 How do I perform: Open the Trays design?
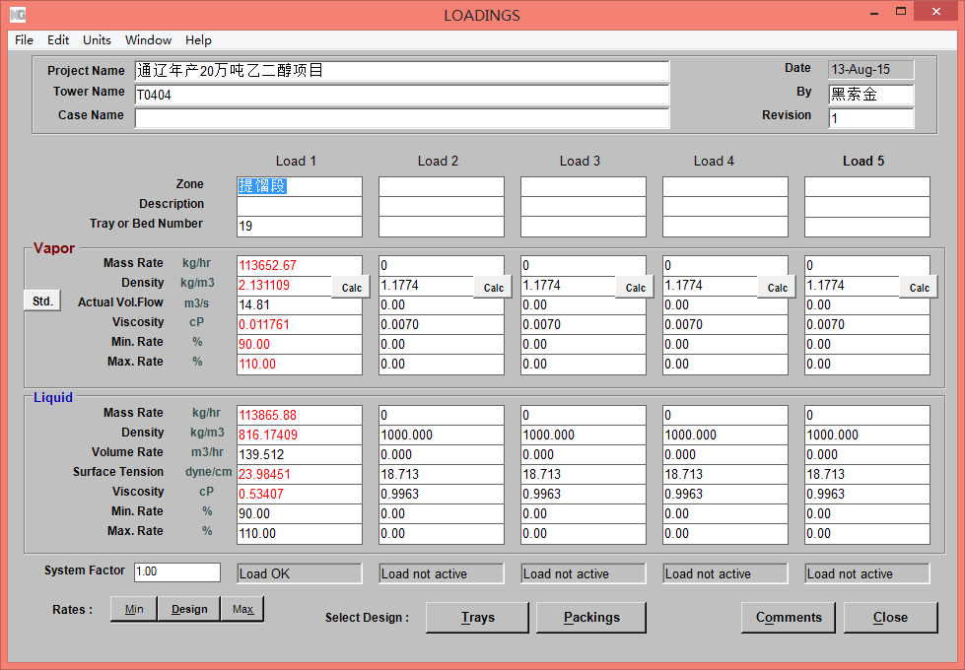[x=478, y=617]
